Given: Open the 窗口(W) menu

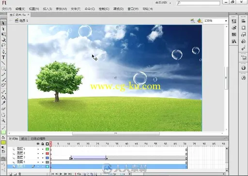Looking at the screenshot, I should pos(133,9).
